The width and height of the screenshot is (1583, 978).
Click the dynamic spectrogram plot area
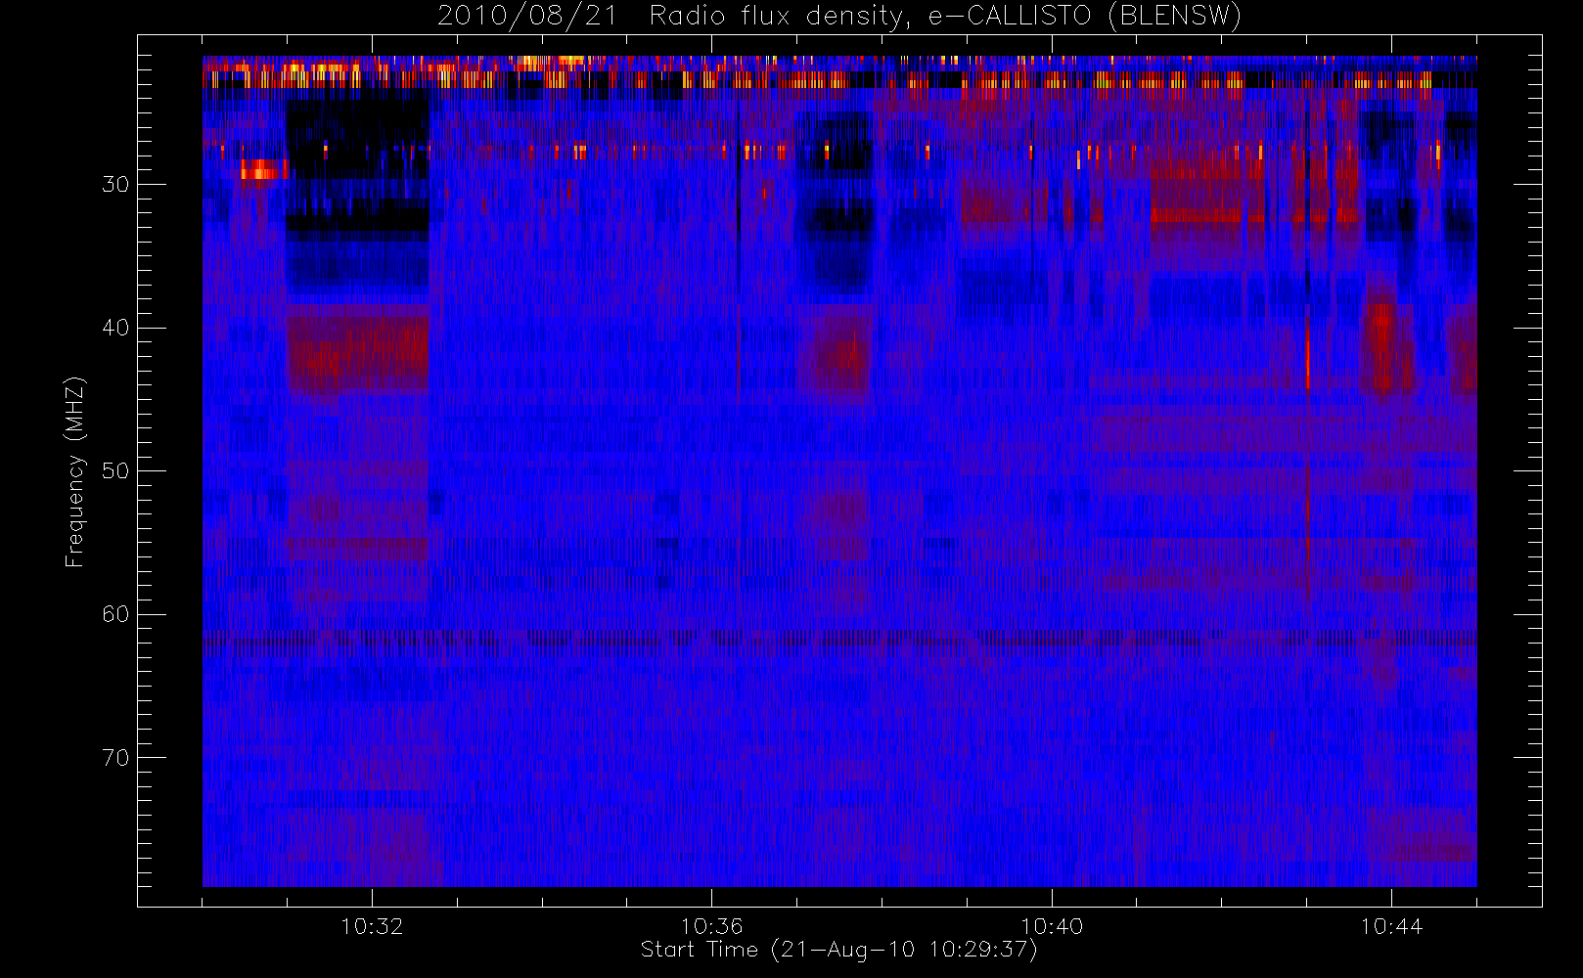[839, 471]
